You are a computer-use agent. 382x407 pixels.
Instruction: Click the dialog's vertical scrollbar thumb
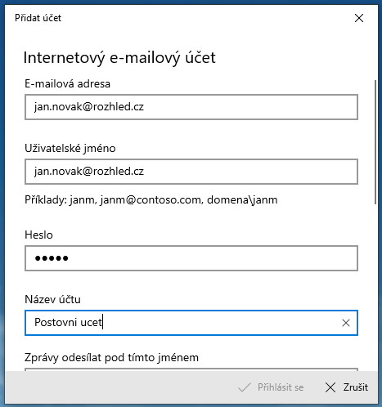tap(375, 142)
